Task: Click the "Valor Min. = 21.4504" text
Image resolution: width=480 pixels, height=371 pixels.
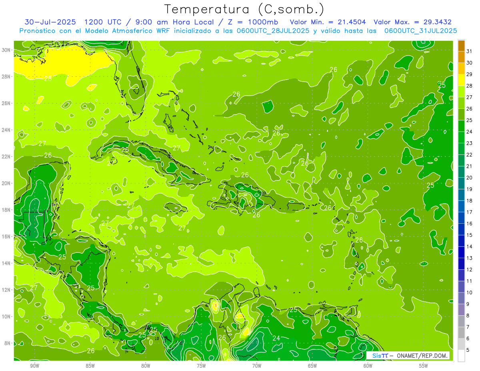Action: pos(328,22)
